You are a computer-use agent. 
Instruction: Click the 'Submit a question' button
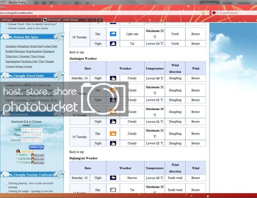pos(36,147)
